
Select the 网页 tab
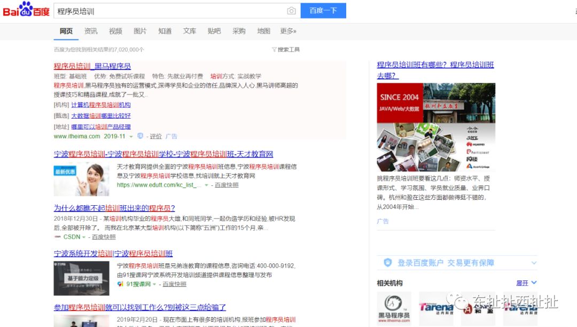tap(66, 32)
